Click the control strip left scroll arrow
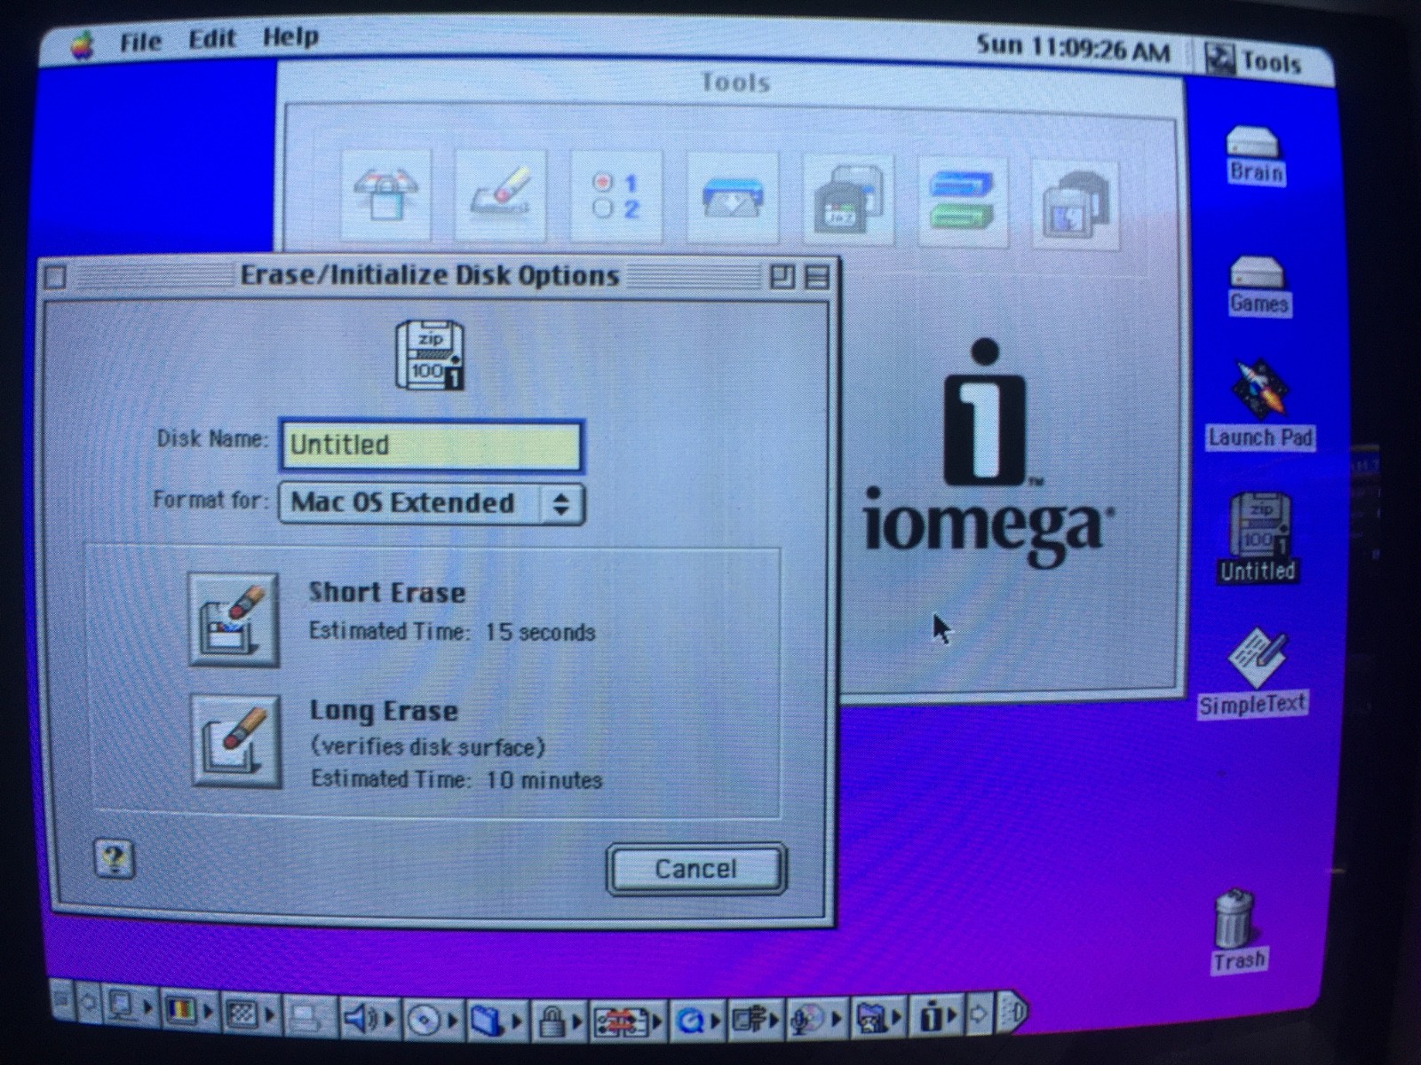 point(88,1004)
